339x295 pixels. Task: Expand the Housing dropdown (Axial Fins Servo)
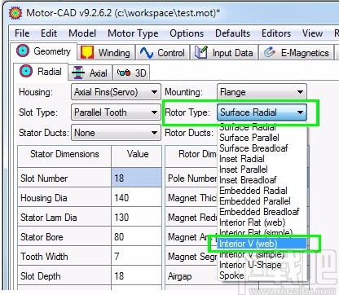coord(116,92)
